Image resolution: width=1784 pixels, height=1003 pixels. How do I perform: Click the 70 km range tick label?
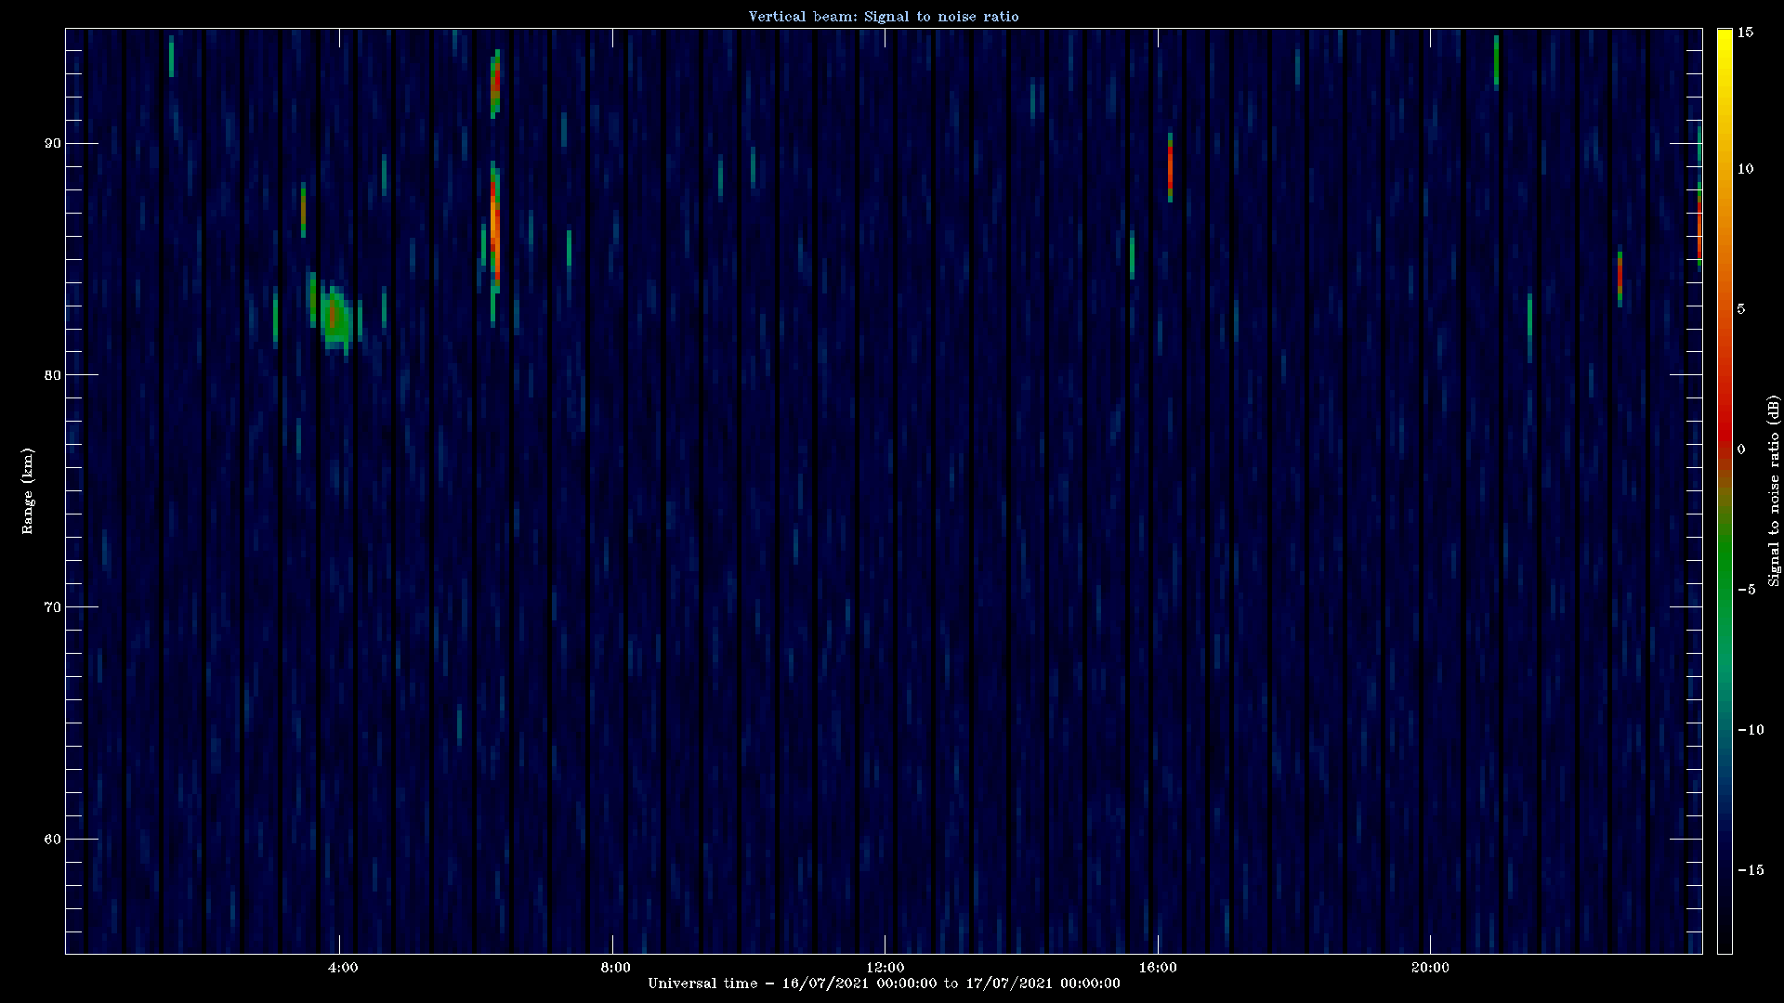(52, 607)
